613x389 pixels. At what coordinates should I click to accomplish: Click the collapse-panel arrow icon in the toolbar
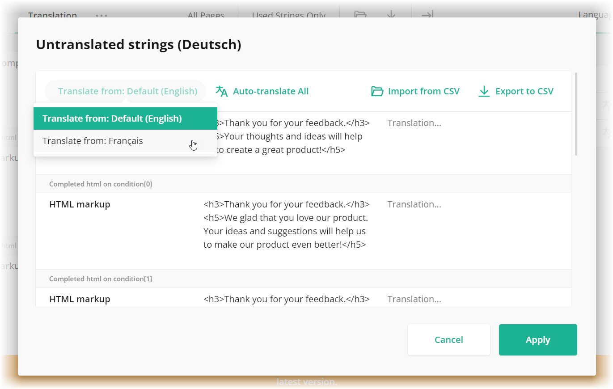tap(427, 15)
